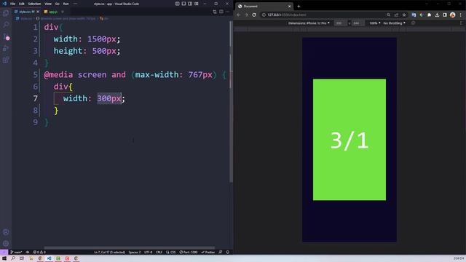Click the feedback icon in status bar
Screen dimensions: 466x262
pyautogui.click(x=221, y=253)
